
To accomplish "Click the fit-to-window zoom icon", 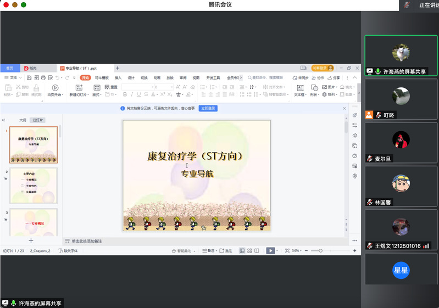I will click(x=286, y=250).
